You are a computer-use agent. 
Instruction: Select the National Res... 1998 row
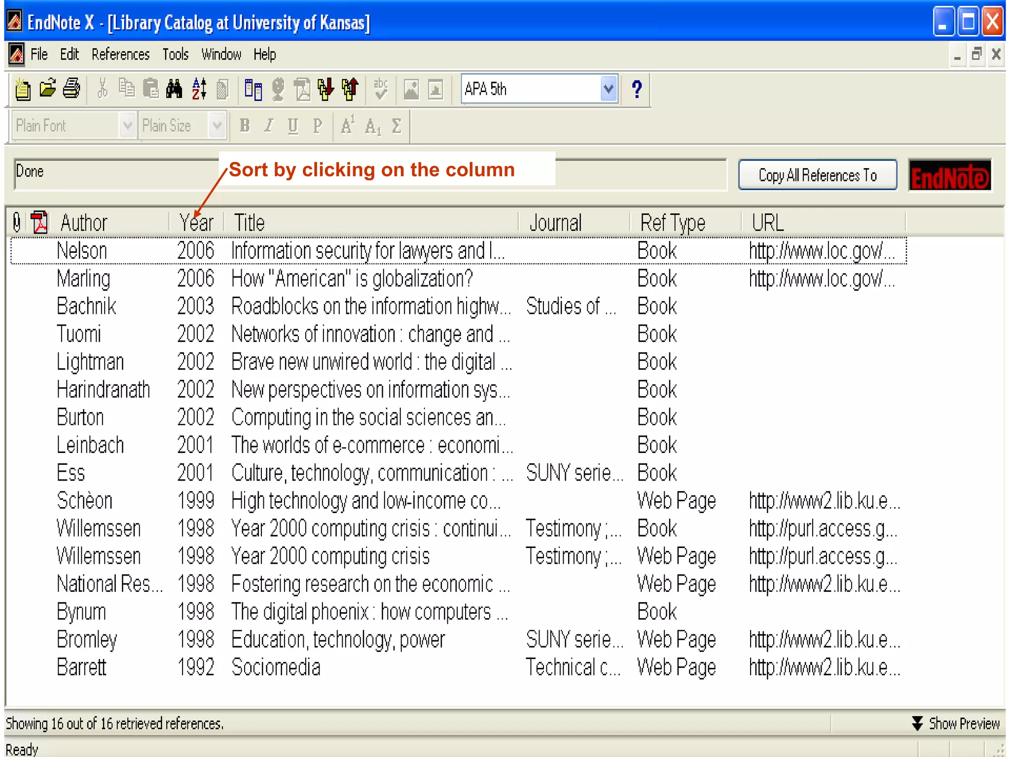pyautogui.click(x=459, y=584)
